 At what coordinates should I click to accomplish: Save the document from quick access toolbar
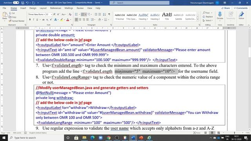pyautogui.click(x=23, y=3)
